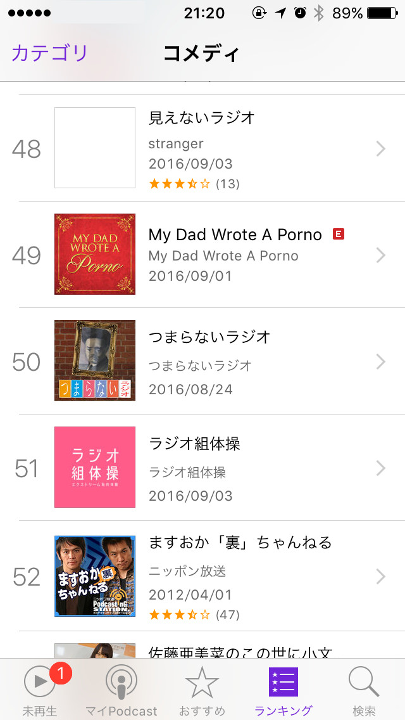Tap ますおか裏ちゃんねる cover image

point(95,576)
